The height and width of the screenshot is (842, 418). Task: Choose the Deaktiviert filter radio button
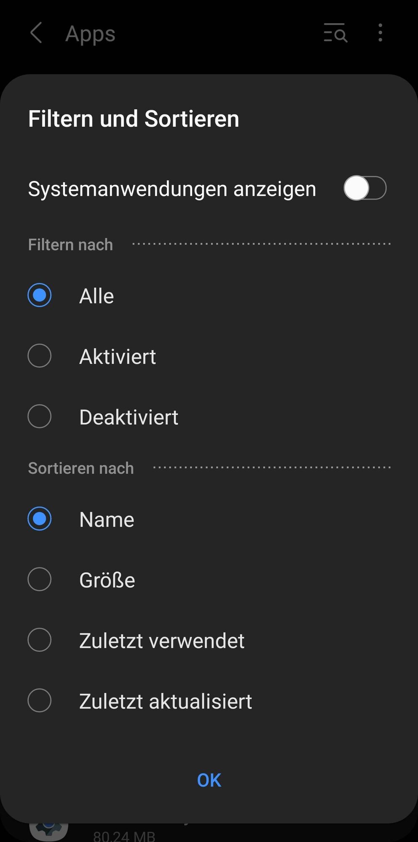(x=40, y=416)
